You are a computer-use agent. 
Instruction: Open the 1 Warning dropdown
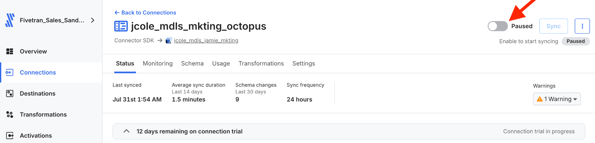point(557,99)
